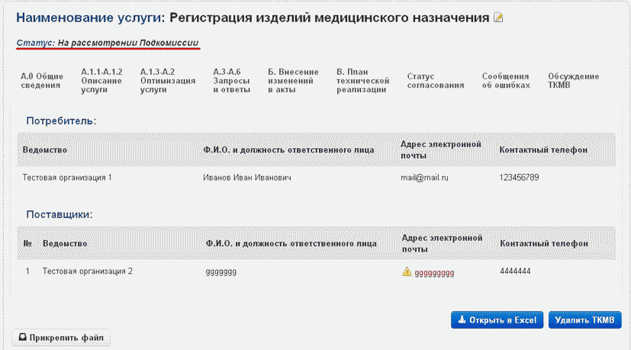Image resolution: width=631 pixels, height=350 pixels.
Task: View the Обсуждение ТКМВ tab
Action: pyautogui.click(x=574, y=81)
